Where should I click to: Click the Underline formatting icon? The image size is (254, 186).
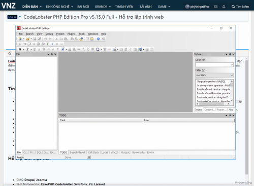[35, 49]
